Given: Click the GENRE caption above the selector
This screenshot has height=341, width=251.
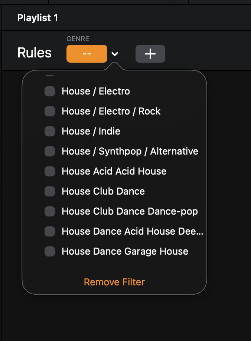Looking at the screenshot, I should [78, 39].
